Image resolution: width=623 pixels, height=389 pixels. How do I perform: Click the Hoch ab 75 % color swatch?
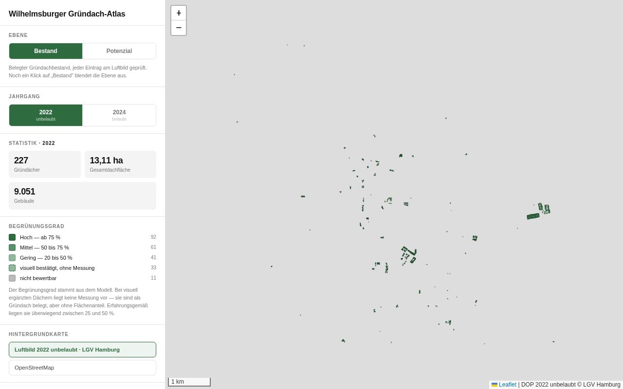[12, 237]
